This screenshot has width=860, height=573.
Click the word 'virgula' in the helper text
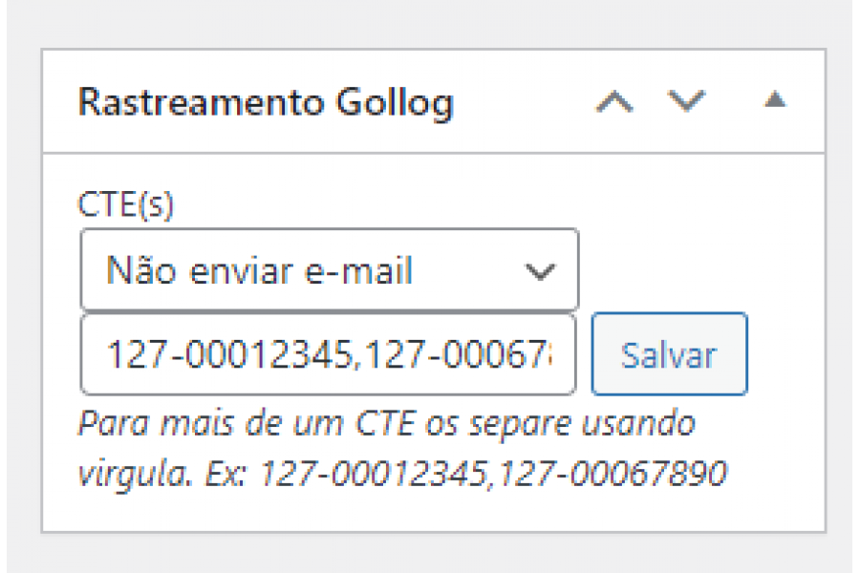(x=135, y=475)
